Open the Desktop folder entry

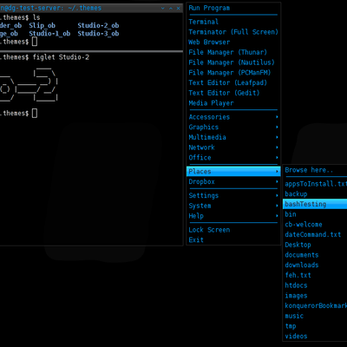tap(315, 245)
